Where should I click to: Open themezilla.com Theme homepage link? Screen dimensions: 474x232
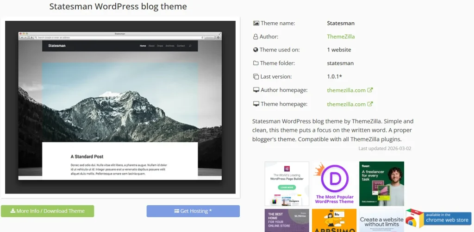tap(346, 104)
